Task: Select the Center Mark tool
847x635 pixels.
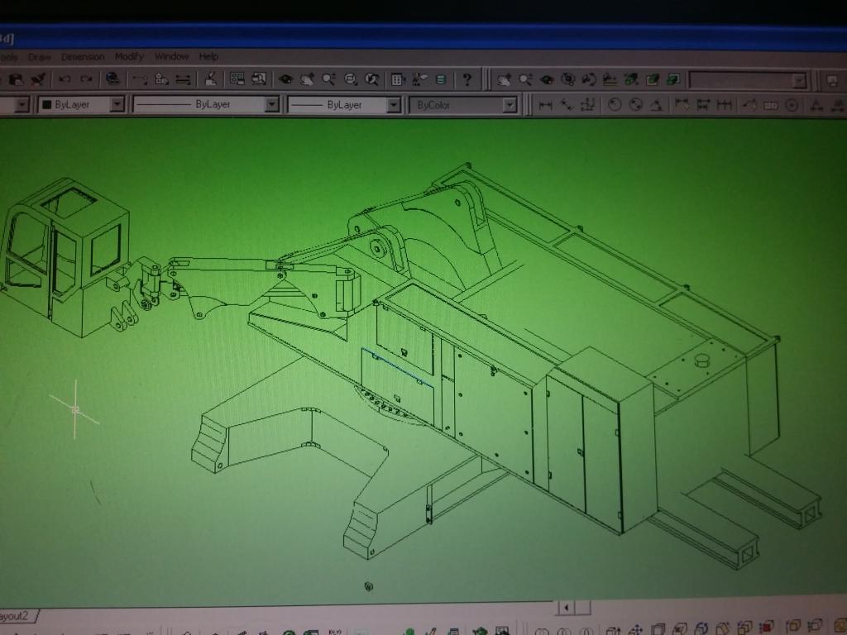Action: click(792, 105)
